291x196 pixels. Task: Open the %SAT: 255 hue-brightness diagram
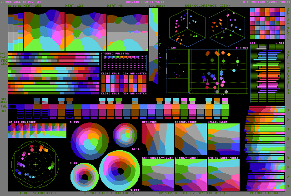pyautogui.click(x=44, y=30)
